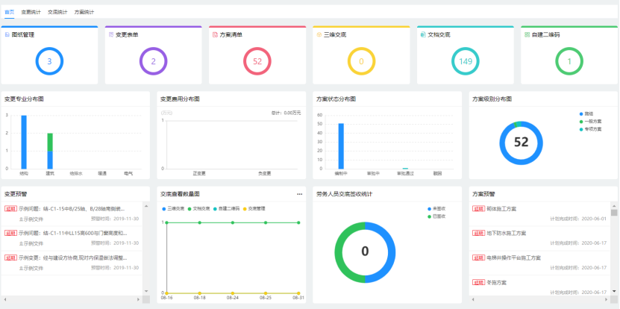Switch to the 交底统计 tab

click(x=57, y=13)
